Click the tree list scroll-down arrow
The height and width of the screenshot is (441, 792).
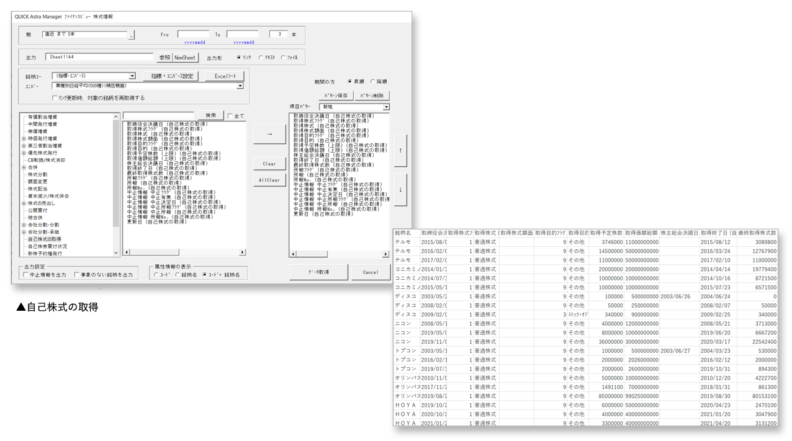(x=116, y=253)
